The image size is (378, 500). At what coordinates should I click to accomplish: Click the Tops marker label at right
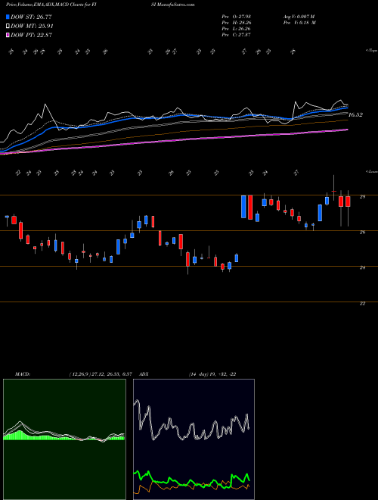(371, 51)
